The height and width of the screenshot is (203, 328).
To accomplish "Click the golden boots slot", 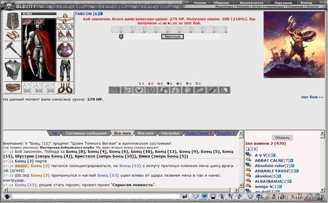I will point(65,88).
